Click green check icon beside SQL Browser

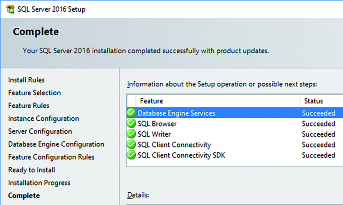pyautogui.click(x=131, y=123)
